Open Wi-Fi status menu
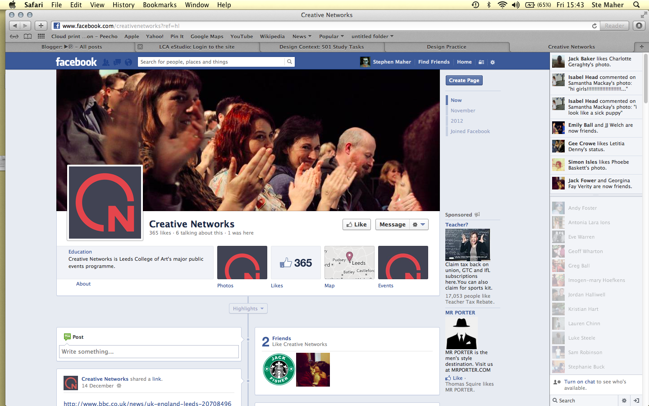The image size is (649, 406). coord(502,5)
